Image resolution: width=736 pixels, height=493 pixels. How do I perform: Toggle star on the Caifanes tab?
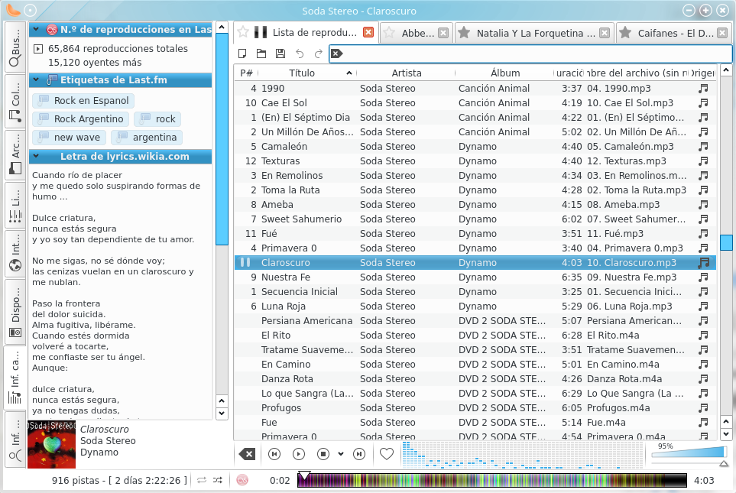(624, 32)
